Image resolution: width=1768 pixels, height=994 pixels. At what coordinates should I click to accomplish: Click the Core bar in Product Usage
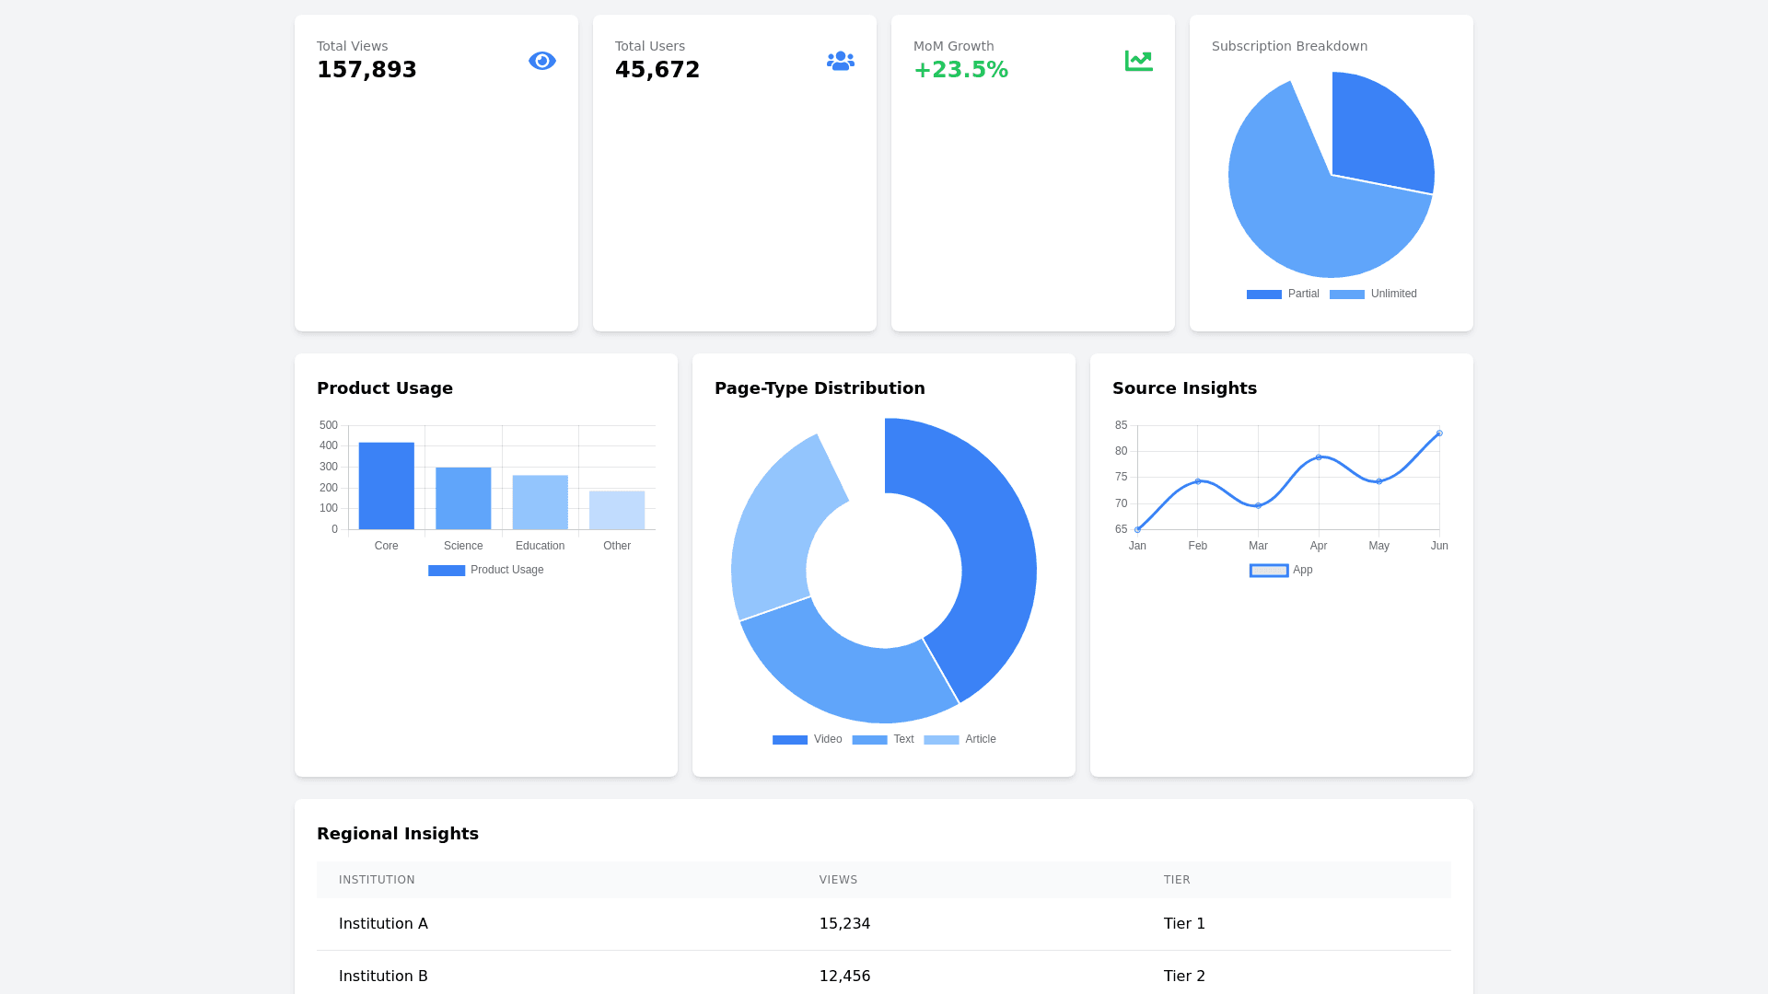coord(386,486)
